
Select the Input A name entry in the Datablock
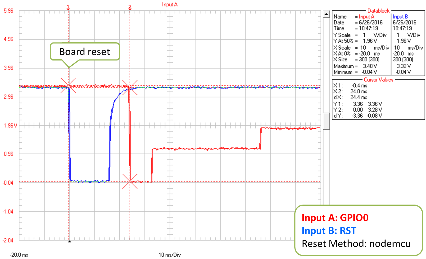point(367,16)
